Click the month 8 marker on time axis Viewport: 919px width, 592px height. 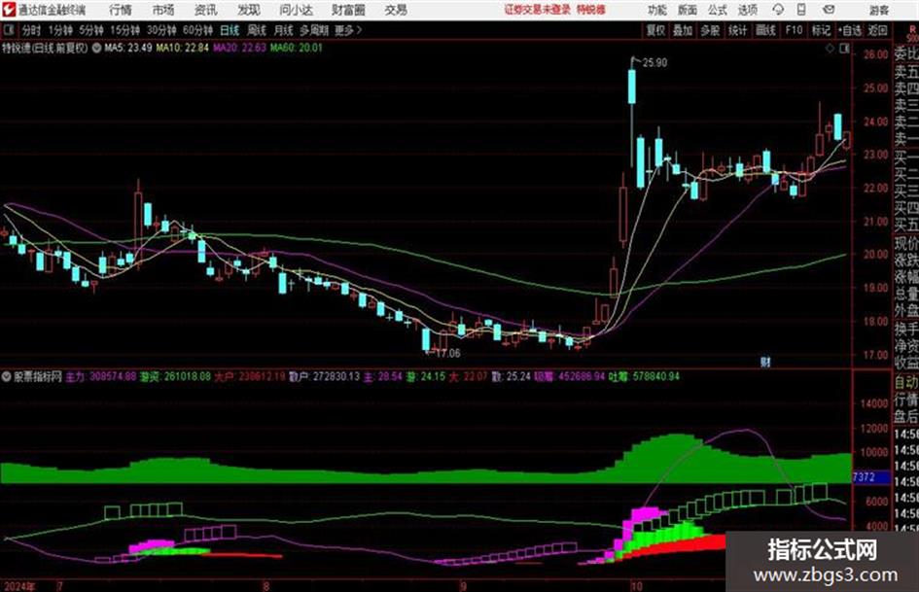pos(266,586)
